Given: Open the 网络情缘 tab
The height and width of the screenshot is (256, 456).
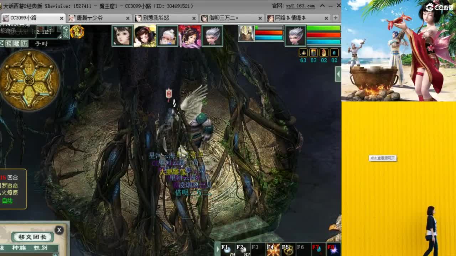Looking at the screenshot, I should (x=298, y=18).
